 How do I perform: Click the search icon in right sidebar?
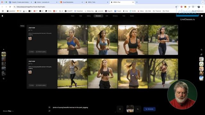(201, 50)
